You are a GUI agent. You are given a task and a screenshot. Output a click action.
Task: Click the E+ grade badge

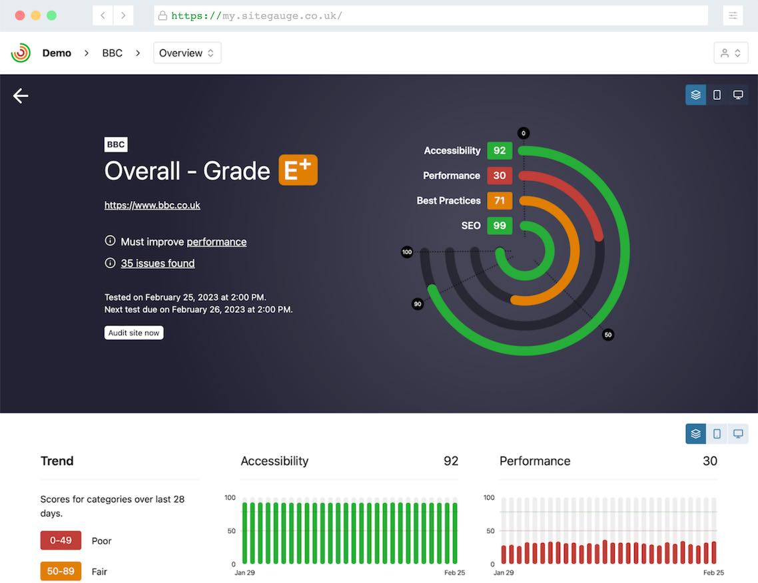[298, 170]
